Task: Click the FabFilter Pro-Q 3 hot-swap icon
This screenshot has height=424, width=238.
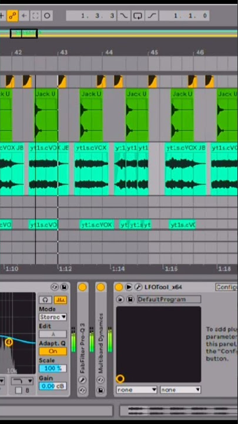Action: tap(83, 390)
